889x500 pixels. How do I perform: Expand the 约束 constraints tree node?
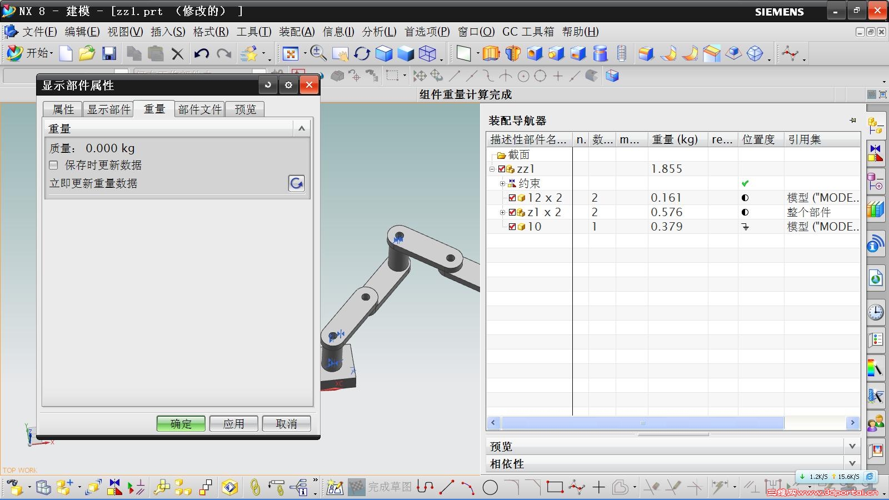(x=502, y=183)
